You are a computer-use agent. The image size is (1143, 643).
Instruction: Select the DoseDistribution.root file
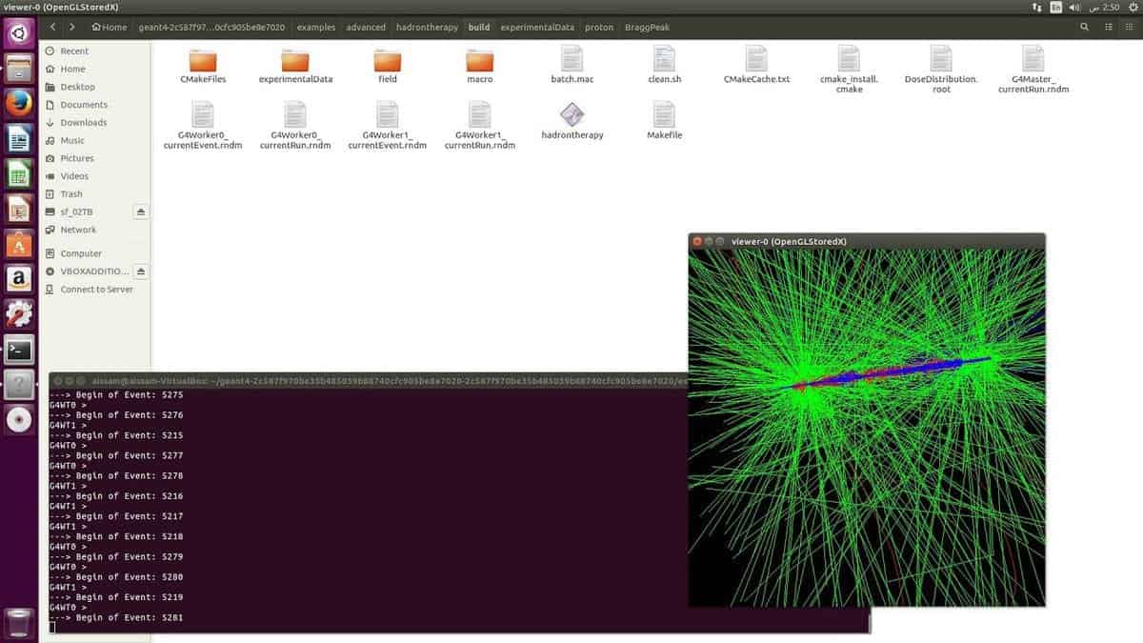[941, 70]
